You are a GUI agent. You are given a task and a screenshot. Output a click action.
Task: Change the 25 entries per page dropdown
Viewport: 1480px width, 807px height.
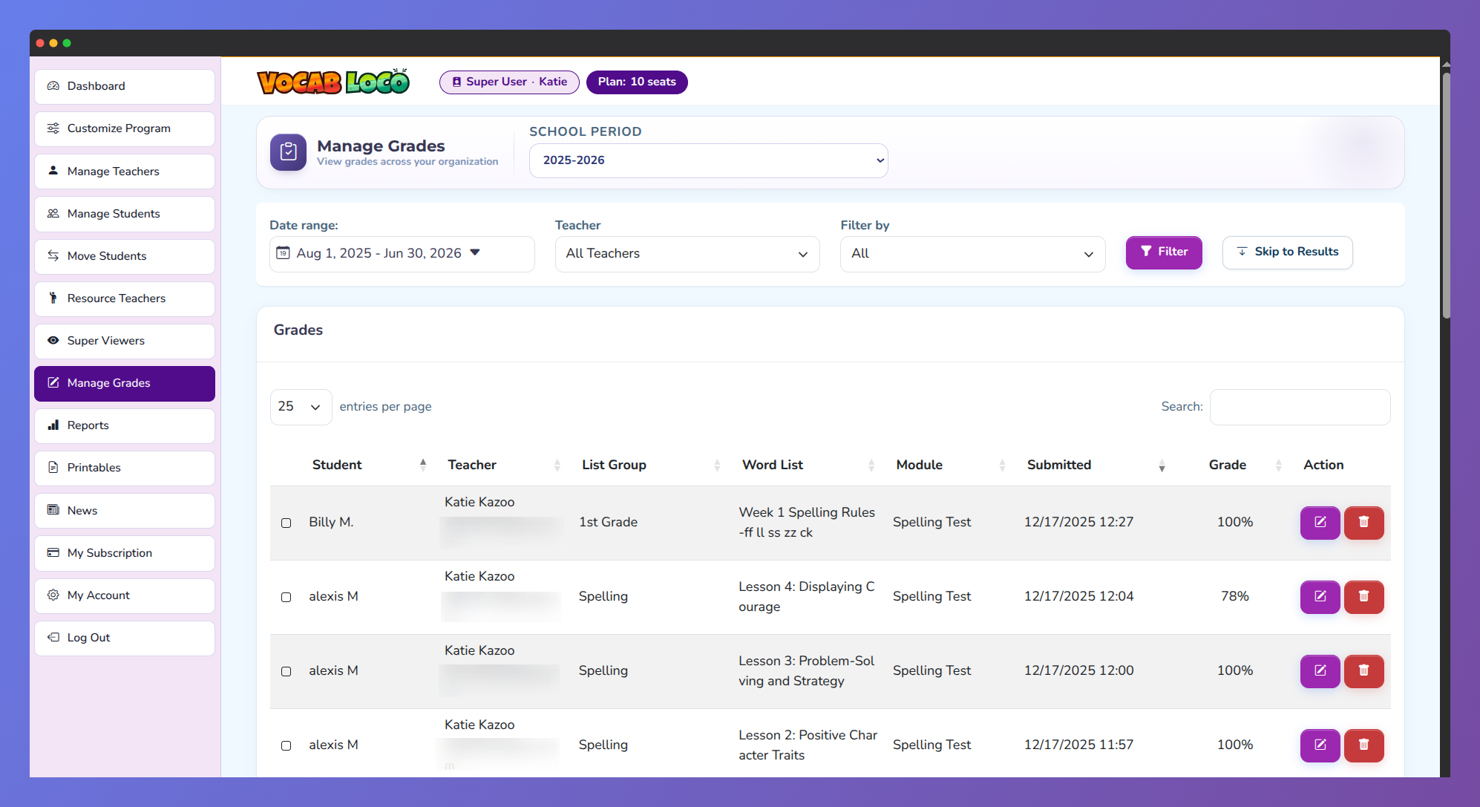click(x=301, y=407)
